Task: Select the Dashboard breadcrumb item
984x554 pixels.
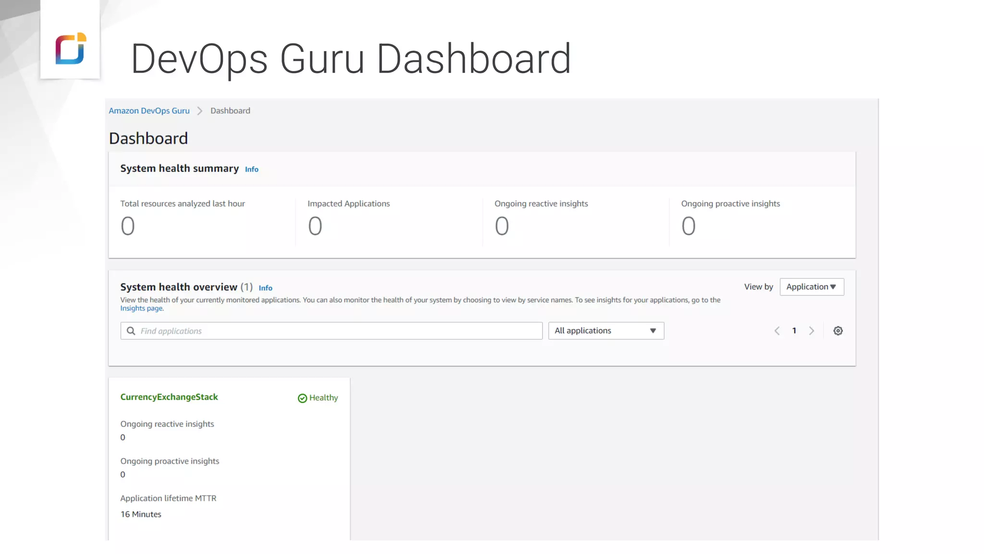Action: 230,111
